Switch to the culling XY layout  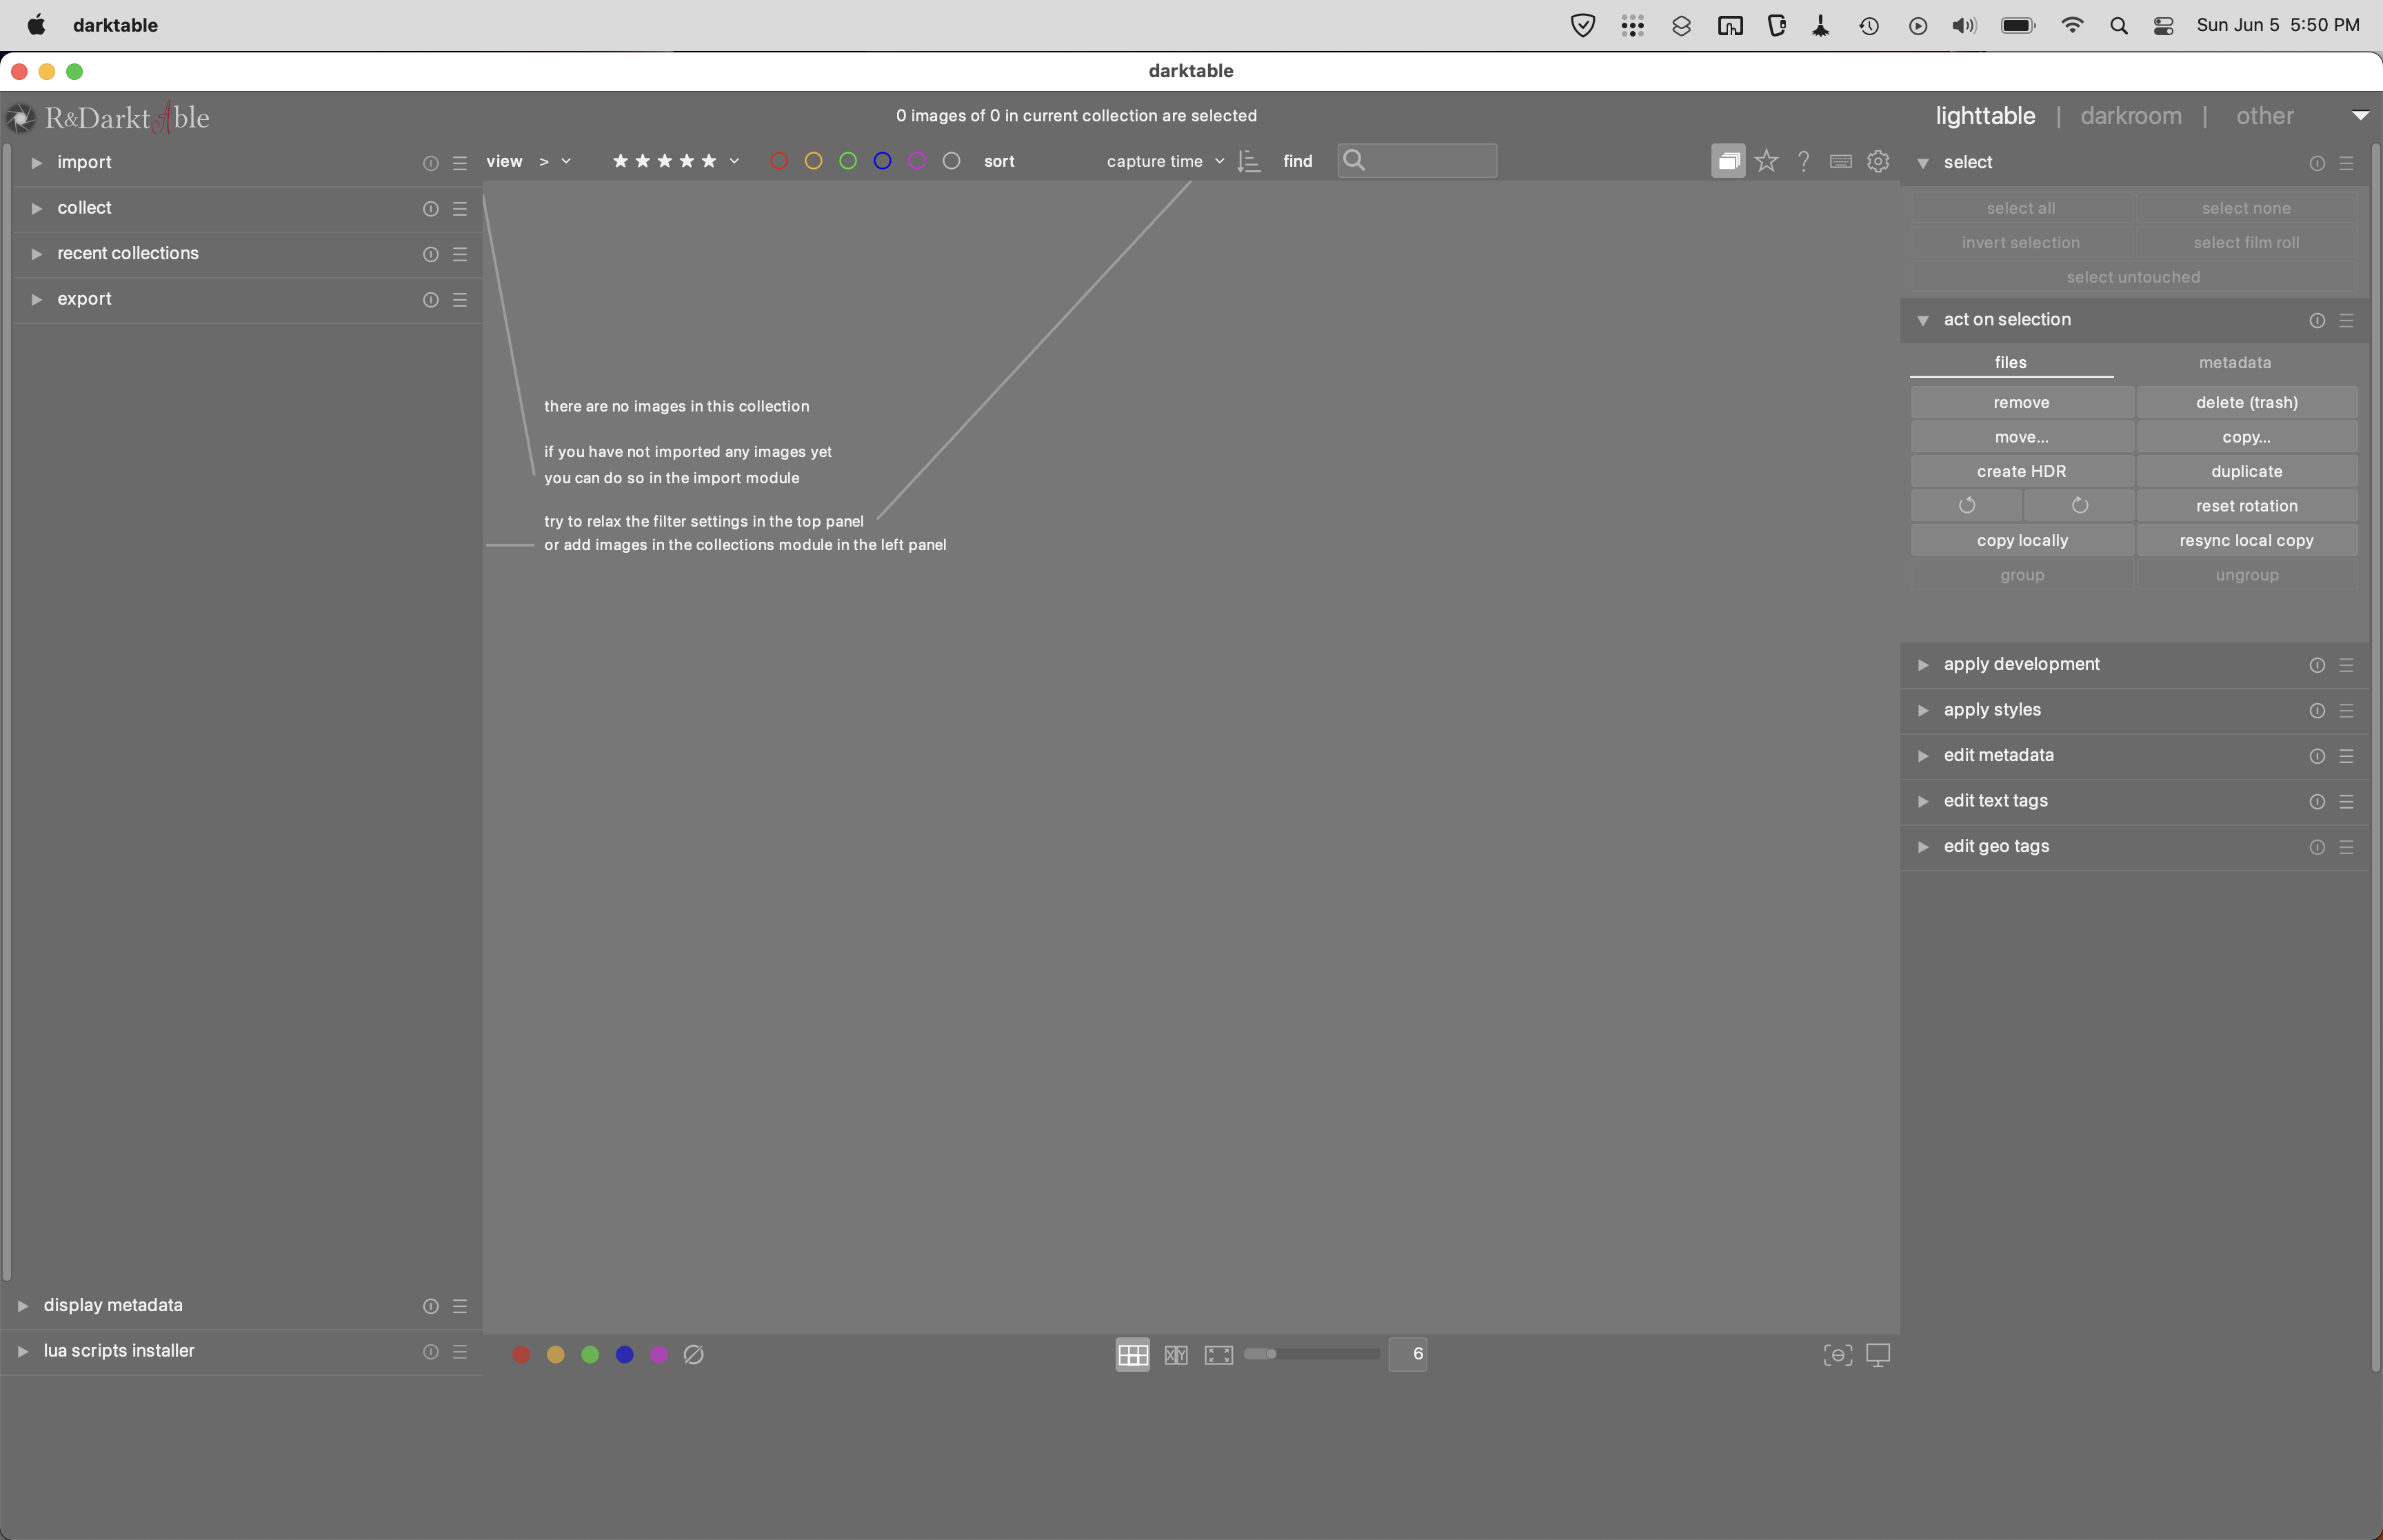tap(1176, 1355)
